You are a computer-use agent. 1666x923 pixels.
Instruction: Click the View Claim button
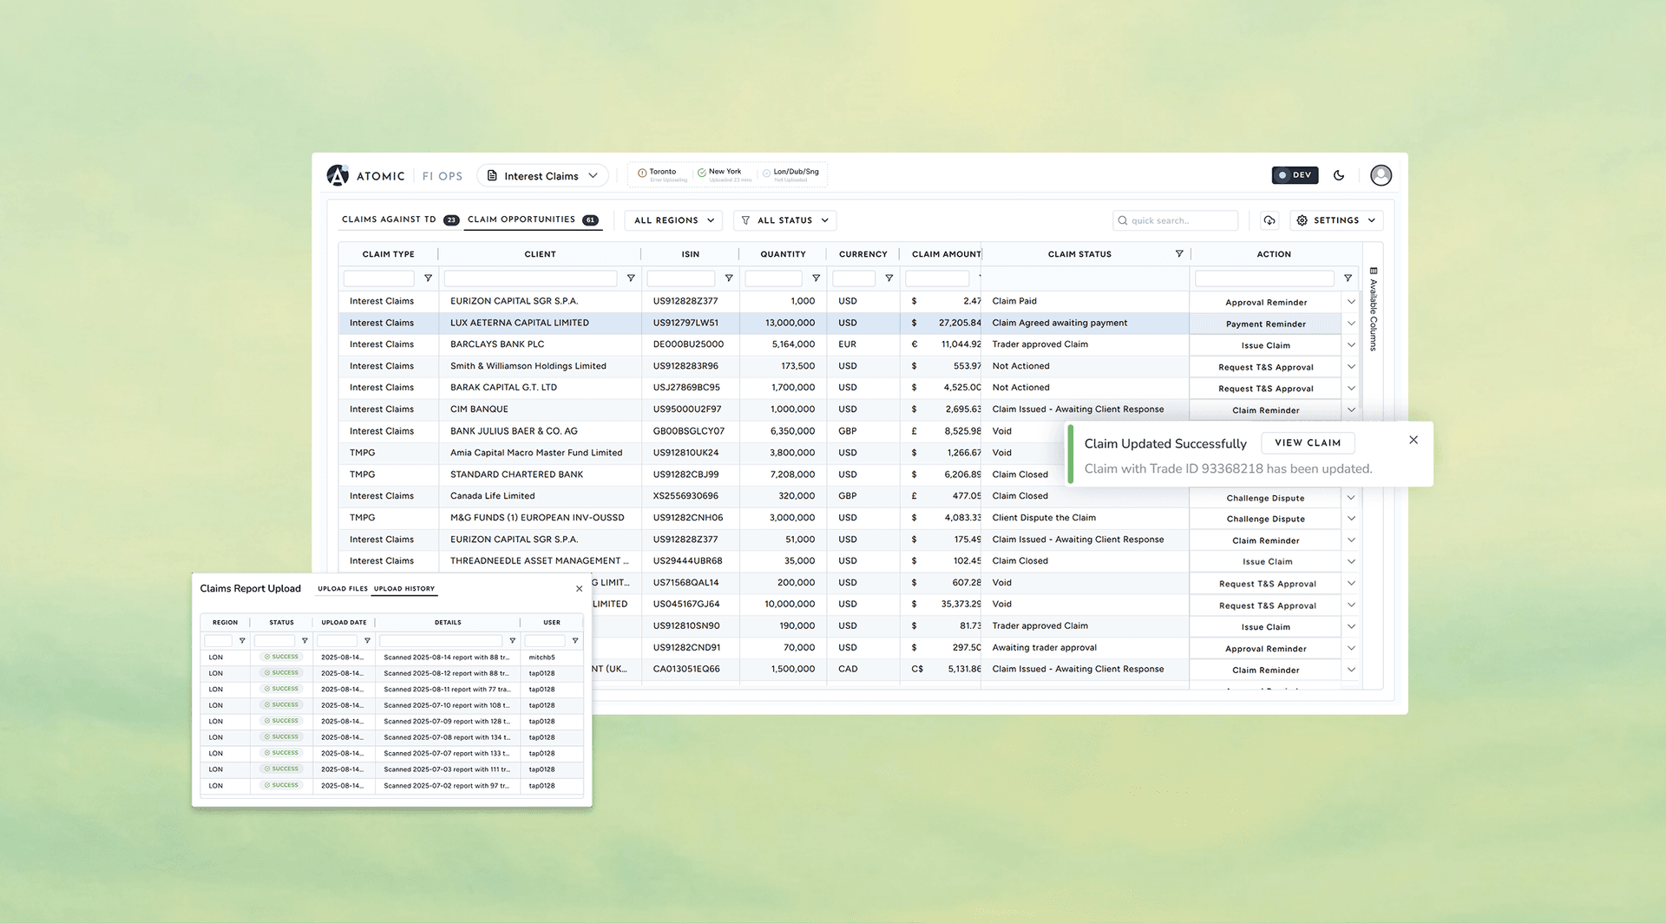(1308, 442)
